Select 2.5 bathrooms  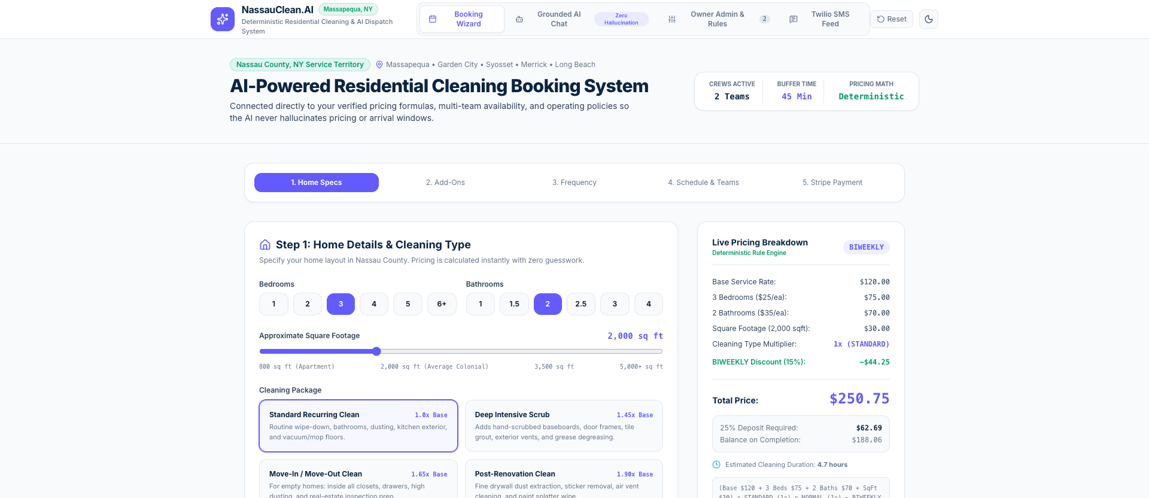coord(581,304)
